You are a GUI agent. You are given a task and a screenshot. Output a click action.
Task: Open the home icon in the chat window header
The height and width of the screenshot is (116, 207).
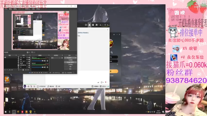tap(89, 25)
